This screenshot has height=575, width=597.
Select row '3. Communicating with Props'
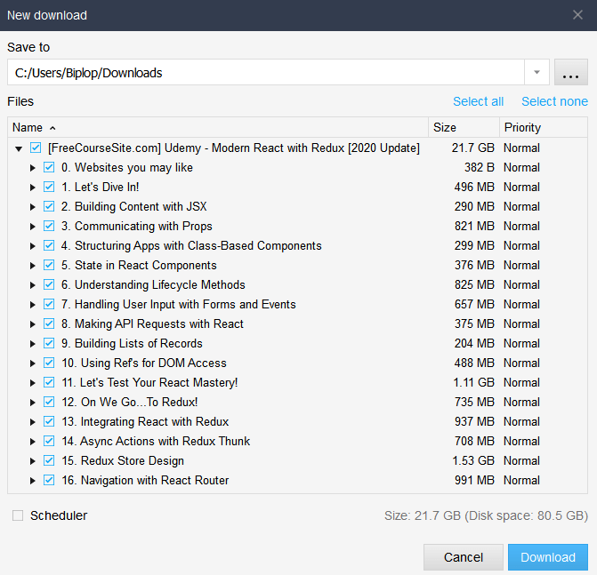pyautogui.click(x=297, y=226)
